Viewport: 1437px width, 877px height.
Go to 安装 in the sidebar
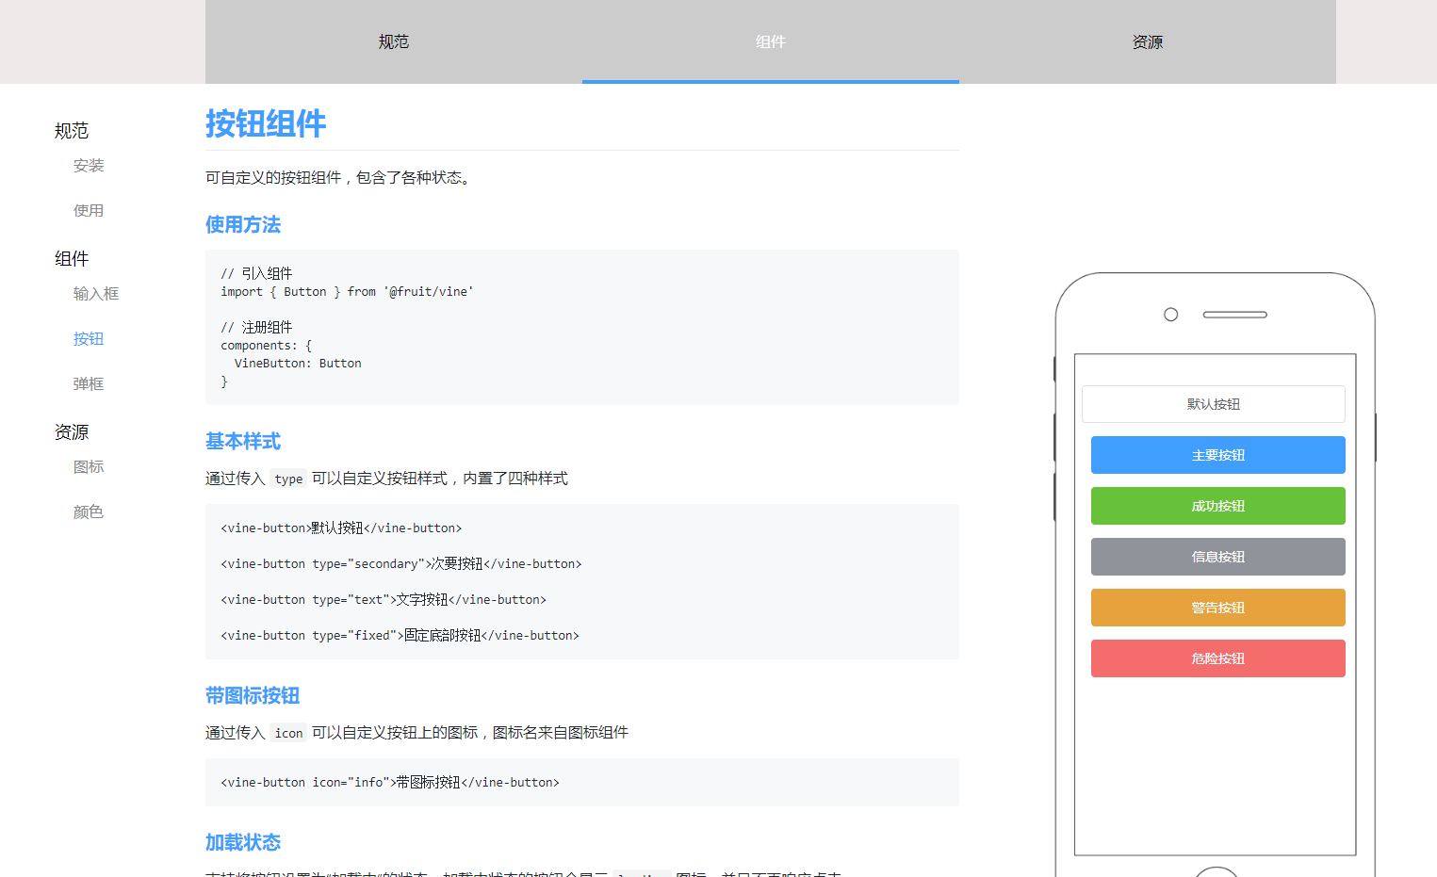(x=89, y=166)
